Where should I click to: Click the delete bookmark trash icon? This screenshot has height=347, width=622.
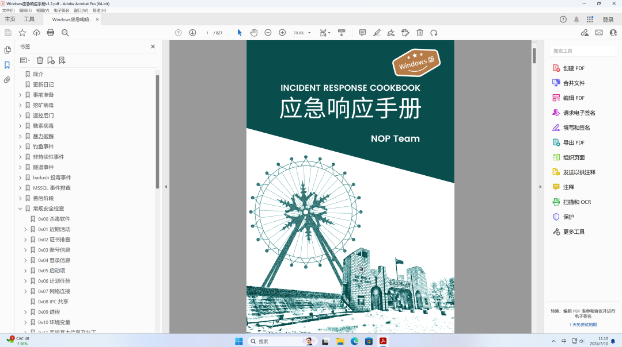tap(39, 60)
